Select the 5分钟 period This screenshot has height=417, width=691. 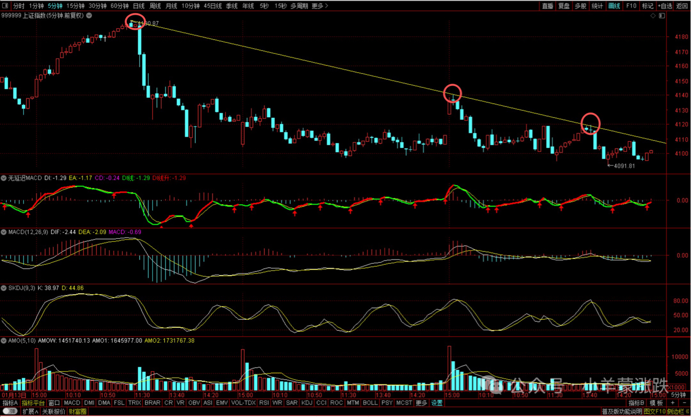(55, 6)
